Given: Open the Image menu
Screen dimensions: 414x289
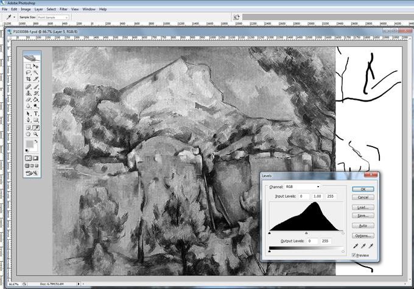Looking at the screenshot, I should (x=26, y=9).
